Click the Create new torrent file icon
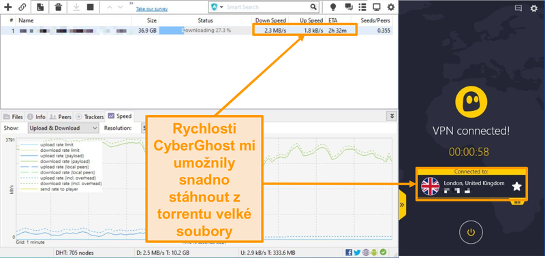This screenshot has width=545, height=258. 40,7
